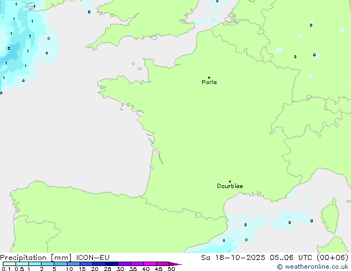Click the 'Precipitation [mm]' title text
The image size is (351, 271).
click(36, 258)
